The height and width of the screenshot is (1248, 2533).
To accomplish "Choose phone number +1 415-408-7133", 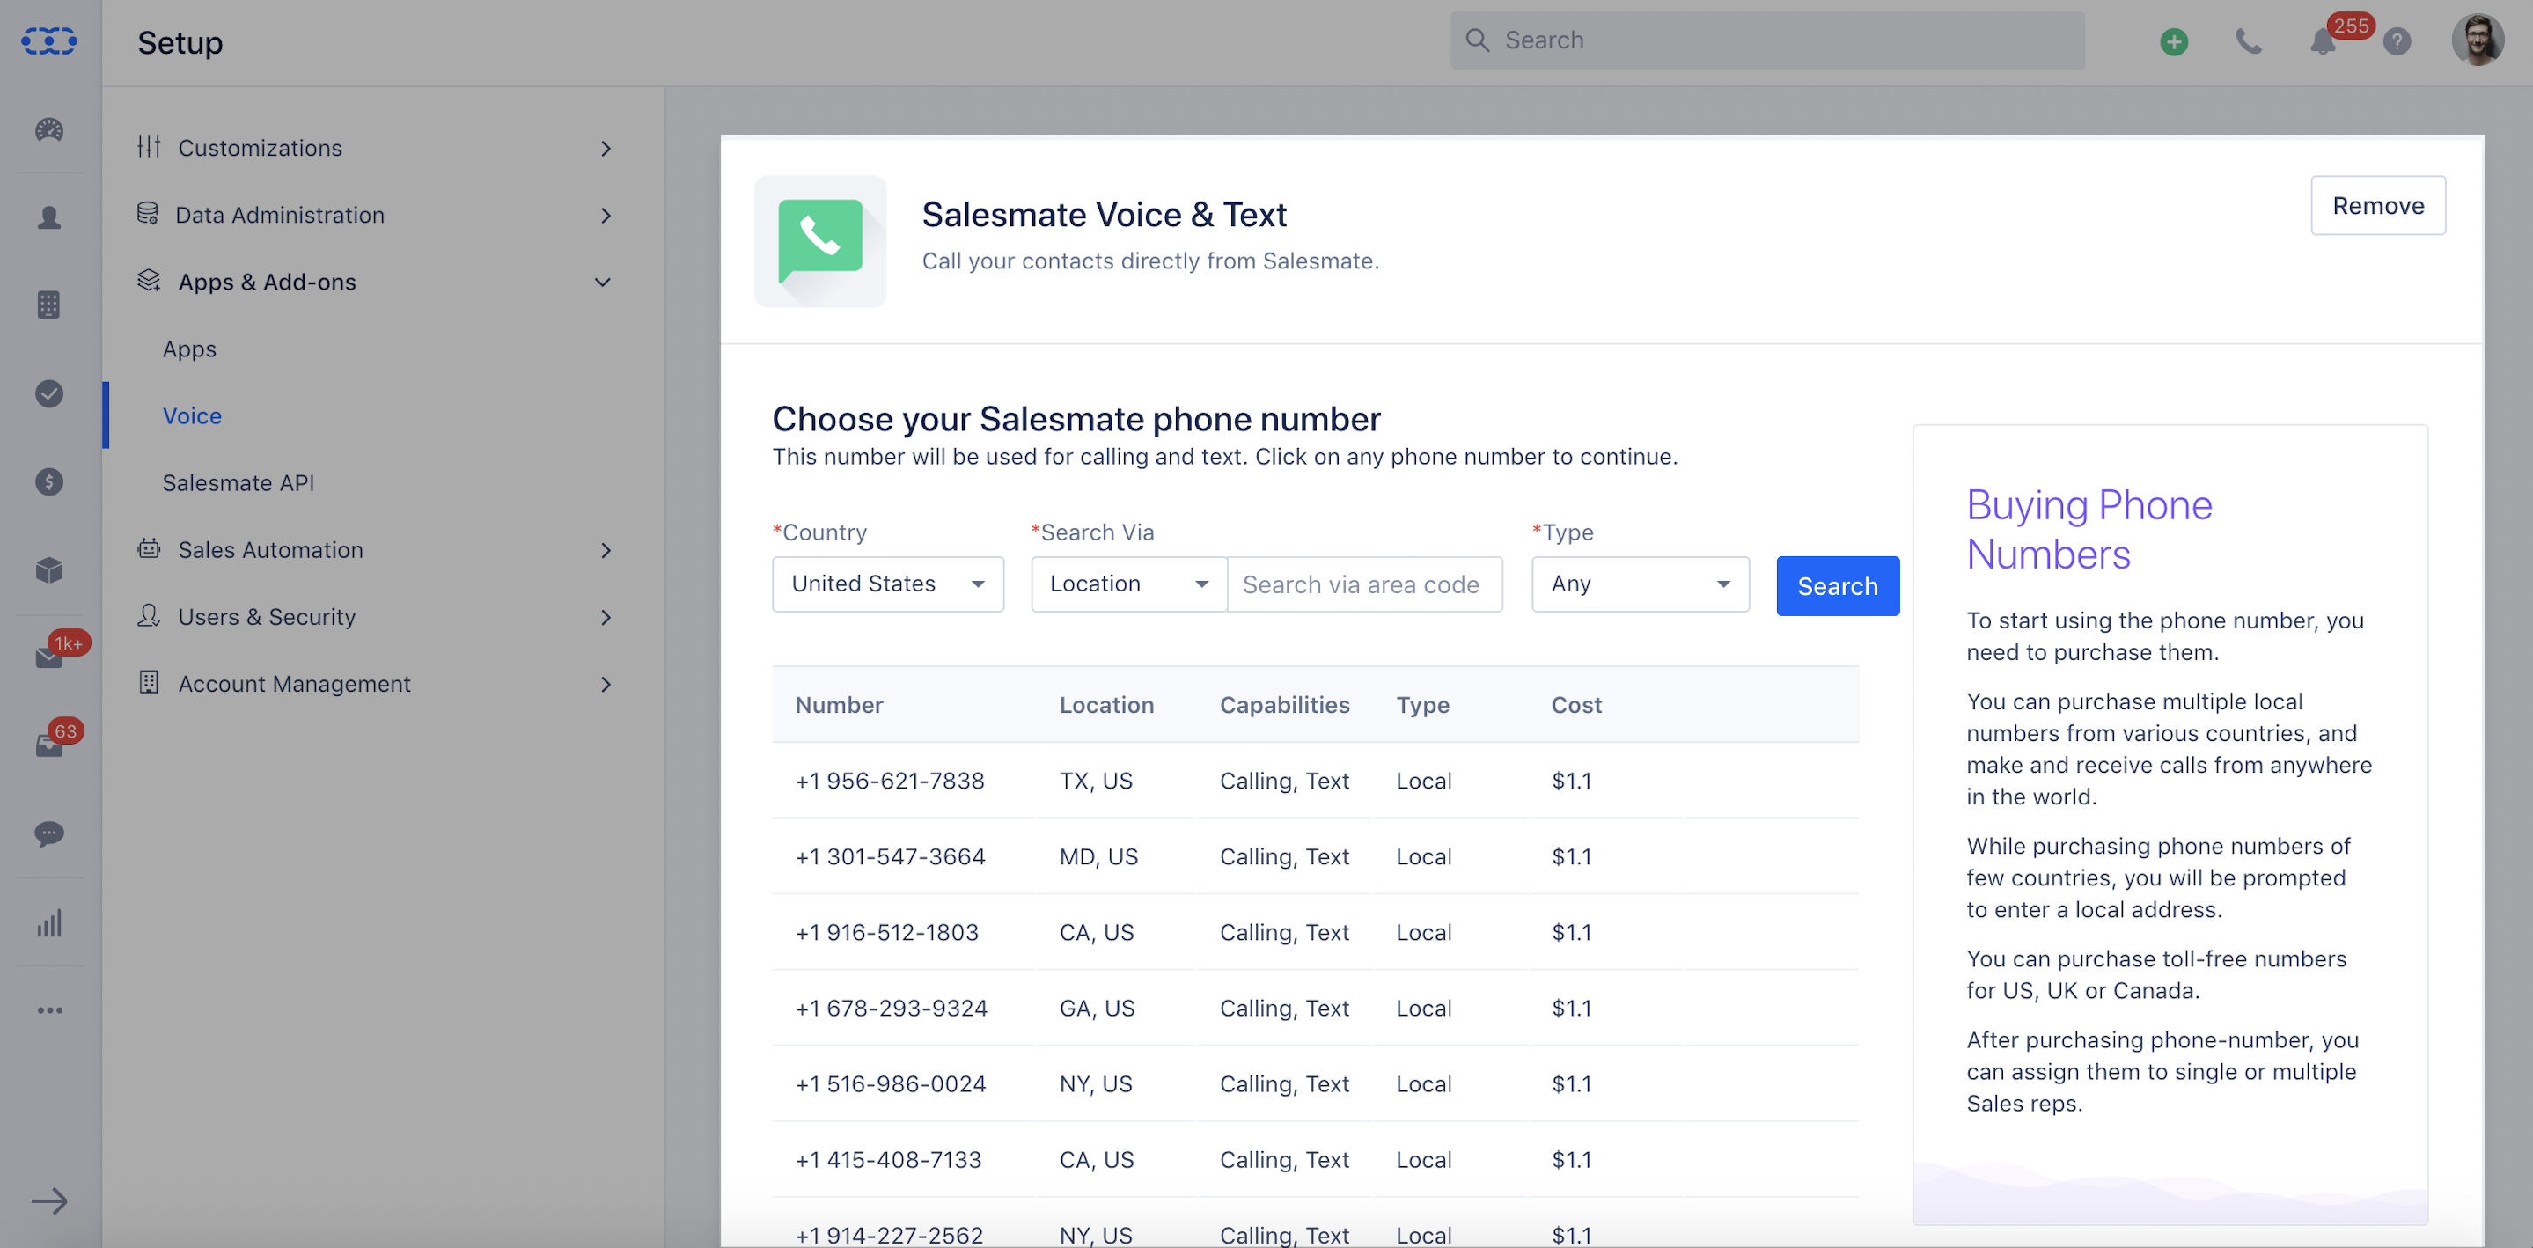I will click(888, 1159).
